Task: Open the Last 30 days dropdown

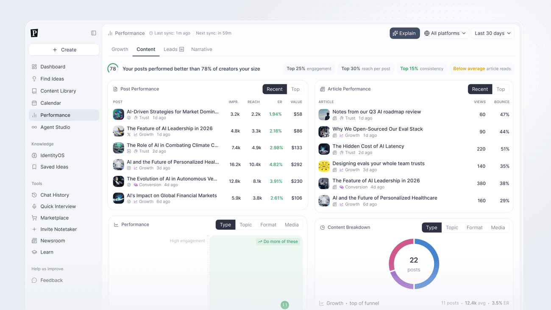Action: point(493,33)
